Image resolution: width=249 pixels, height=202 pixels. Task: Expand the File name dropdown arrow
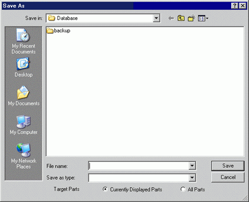point(192,165)
